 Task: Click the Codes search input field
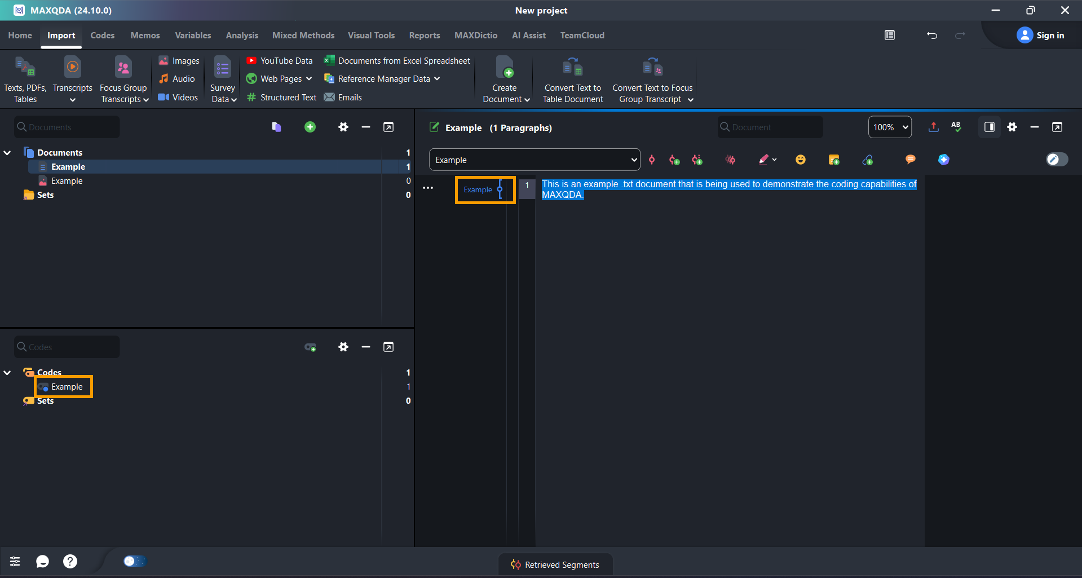pos(67,347)
